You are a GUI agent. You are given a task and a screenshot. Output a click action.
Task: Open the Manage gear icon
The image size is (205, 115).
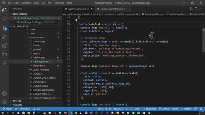(4, 102)
